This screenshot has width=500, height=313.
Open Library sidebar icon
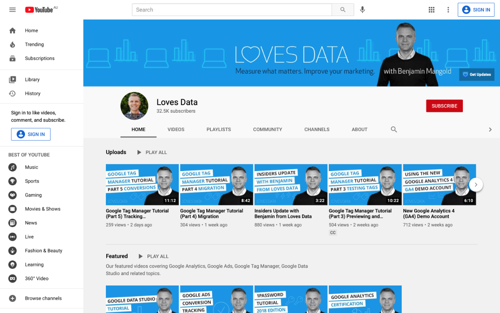pyautogui.click(x=12, y=79)
